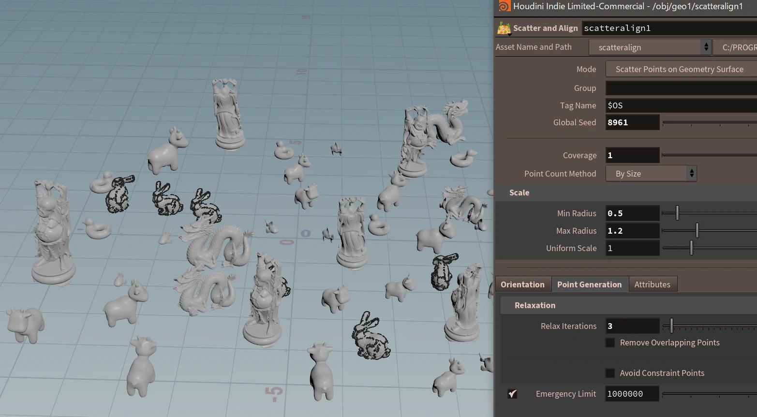The height and width of the screenshot is (417, 757).
Task: Click the Scatter and Align node icon
Action: coord(504,29)
